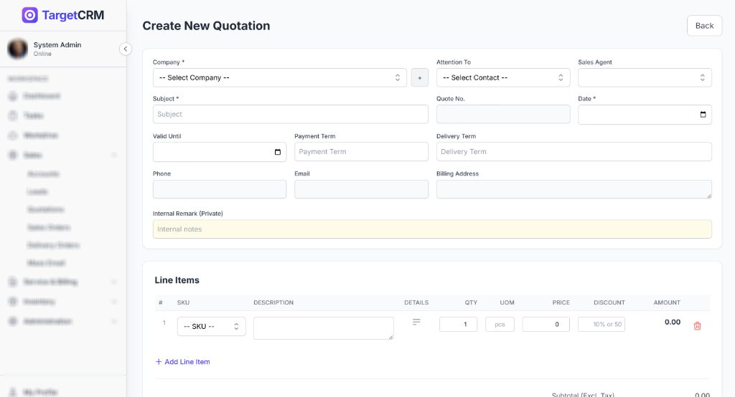735x397 pixels.
Task: Expand the Sales Agent dropdown
Action: tap(644, 77)
